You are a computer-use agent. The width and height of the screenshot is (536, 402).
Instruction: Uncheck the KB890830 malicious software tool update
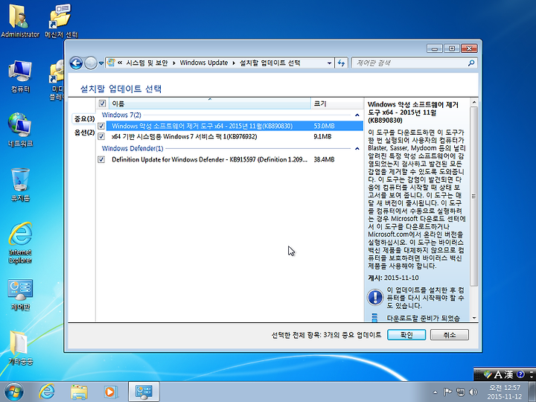point(101,126)
